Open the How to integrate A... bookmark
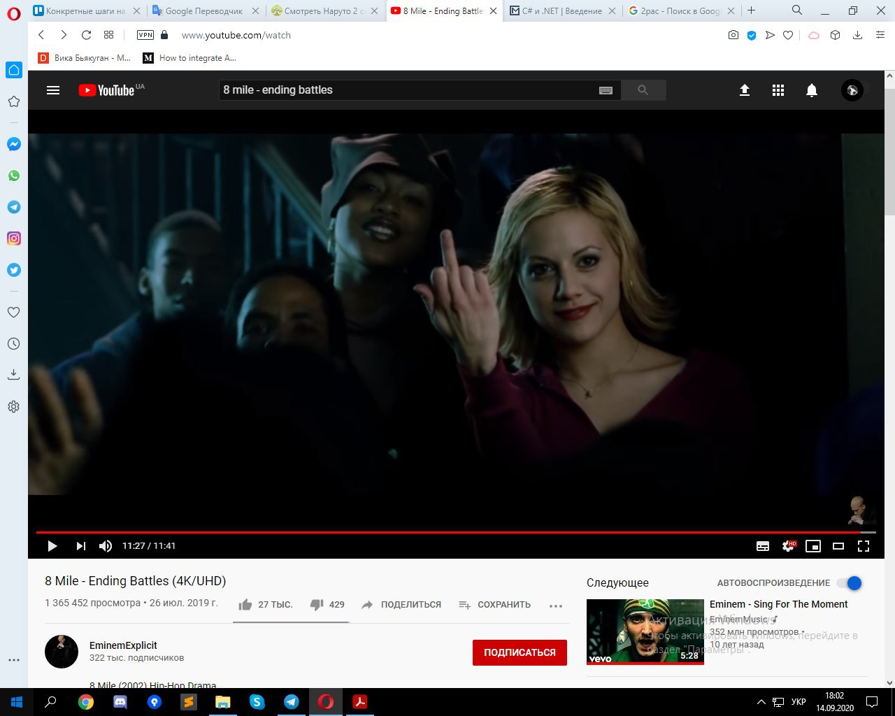Image resolution: width=895 pixels, height=716 pixels. [x=189, y=58]
